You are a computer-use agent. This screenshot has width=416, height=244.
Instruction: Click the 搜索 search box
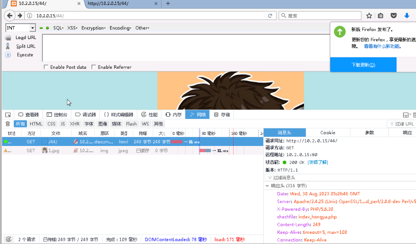[320, 16]
